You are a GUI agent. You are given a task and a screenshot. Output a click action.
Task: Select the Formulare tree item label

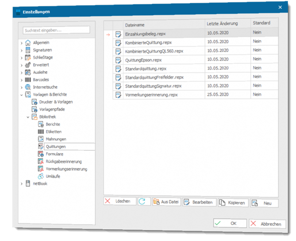coord(54,154)
